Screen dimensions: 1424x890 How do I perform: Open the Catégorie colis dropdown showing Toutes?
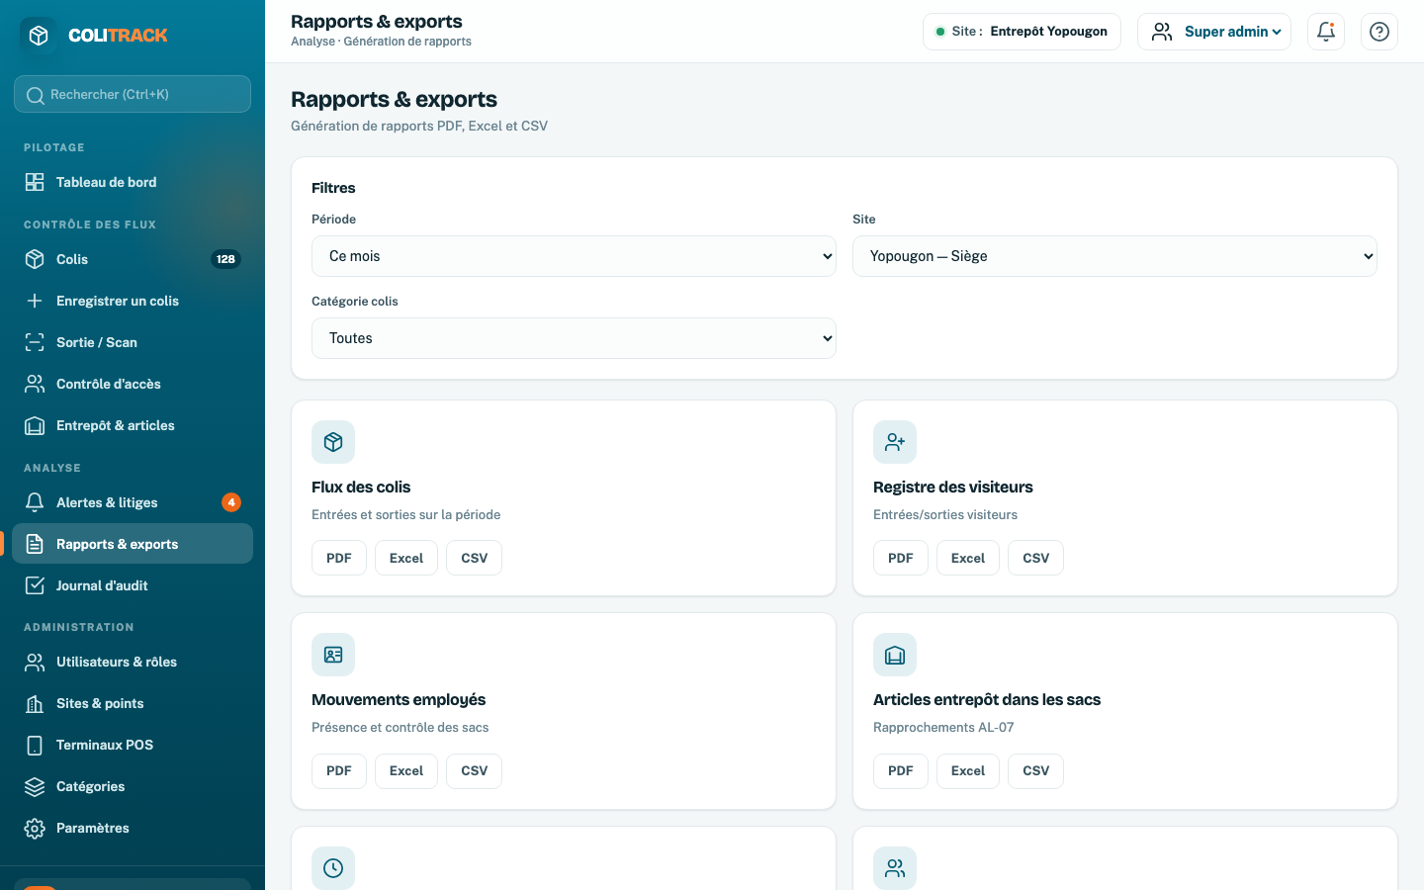tap(574, 338)
